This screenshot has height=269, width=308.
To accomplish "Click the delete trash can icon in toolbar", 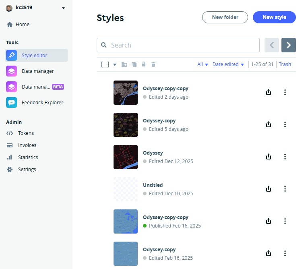I will click(x=153, y=64).
